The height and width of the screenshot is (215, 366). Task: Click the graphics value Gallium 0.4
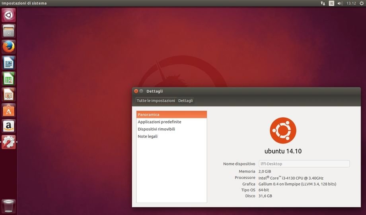(298, 184)
